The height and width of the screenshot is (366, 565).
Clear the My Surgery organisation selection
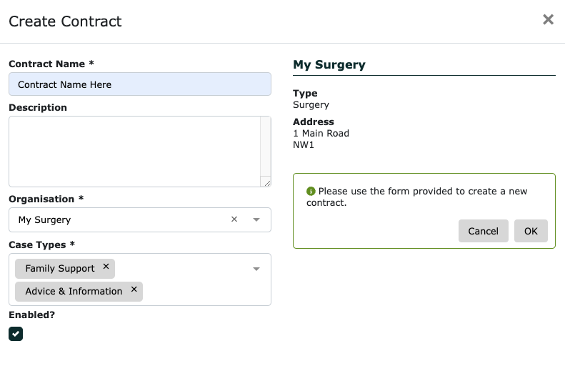(x=234, y=219)
